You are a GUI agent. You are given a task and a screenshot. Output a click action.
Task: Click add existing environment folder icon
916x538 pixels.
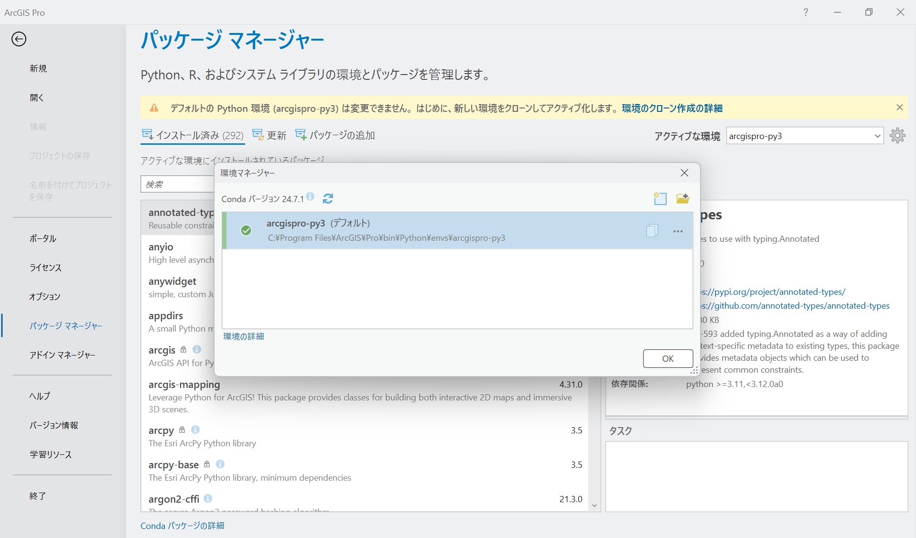pyautogui.click(x=682, y=198)
